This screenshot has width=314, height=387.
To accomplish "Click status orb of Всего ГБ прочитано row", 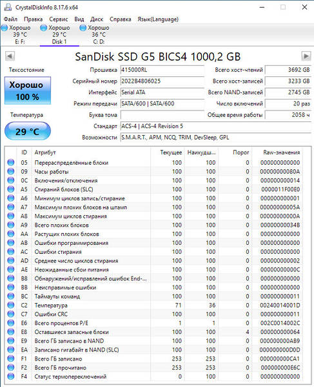I will coord(11,368).
